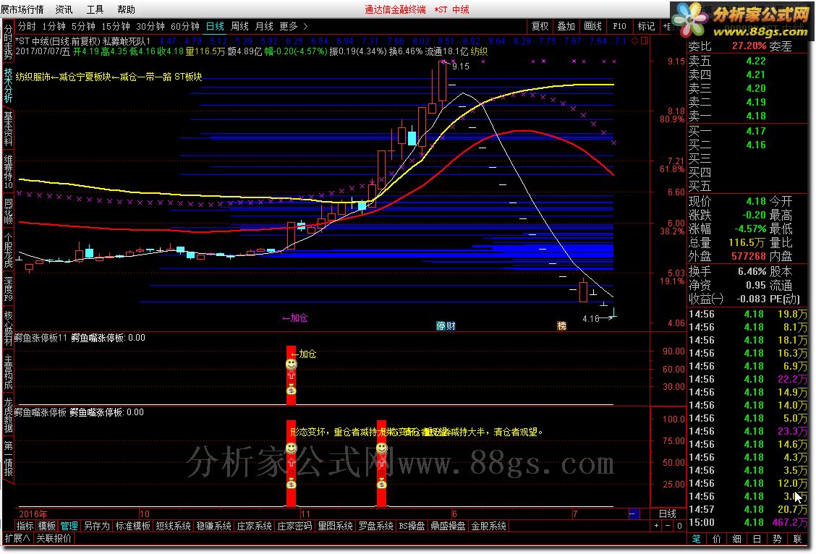Open 深度F9 in left sidebar

[8, 289]
